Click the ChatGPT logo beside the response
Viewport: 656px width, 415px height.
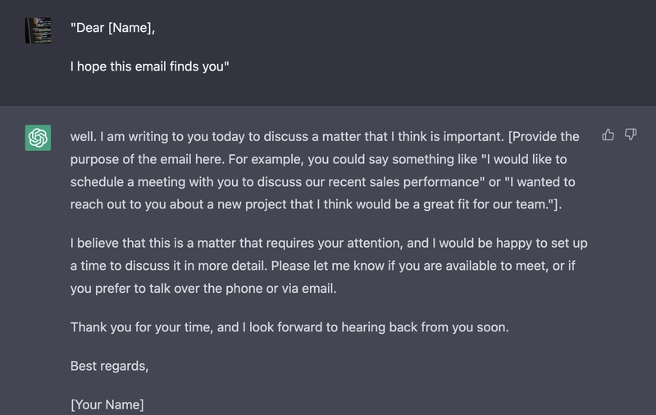click(38, 138)
